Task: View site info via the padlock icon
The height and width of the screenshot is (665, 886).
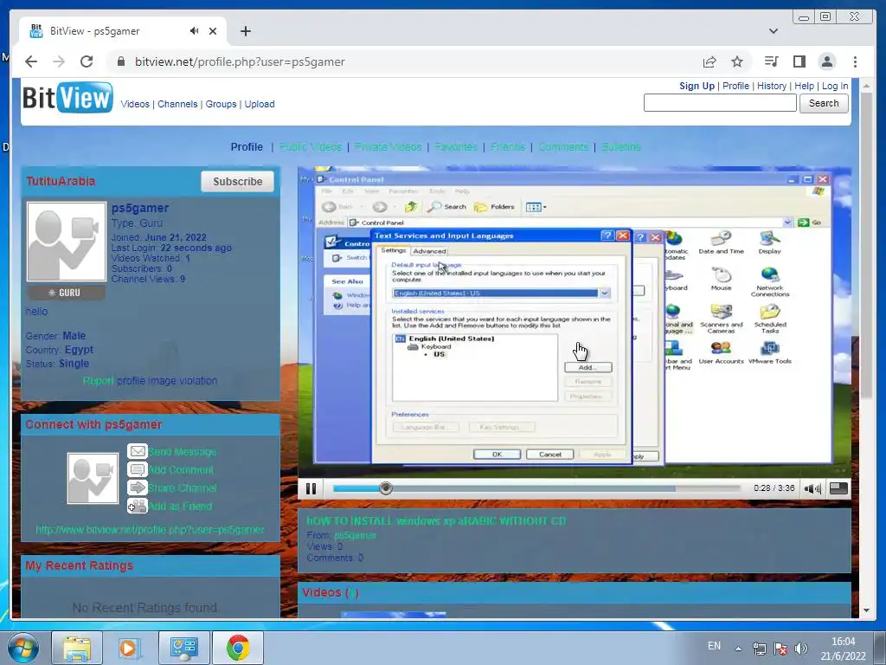Action: pos(121,61)
